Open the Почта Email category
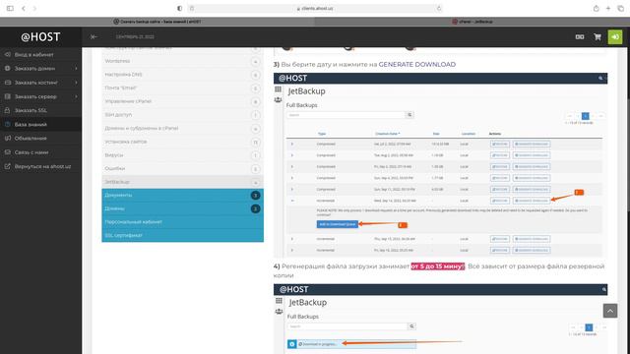 tap(182, 88)
